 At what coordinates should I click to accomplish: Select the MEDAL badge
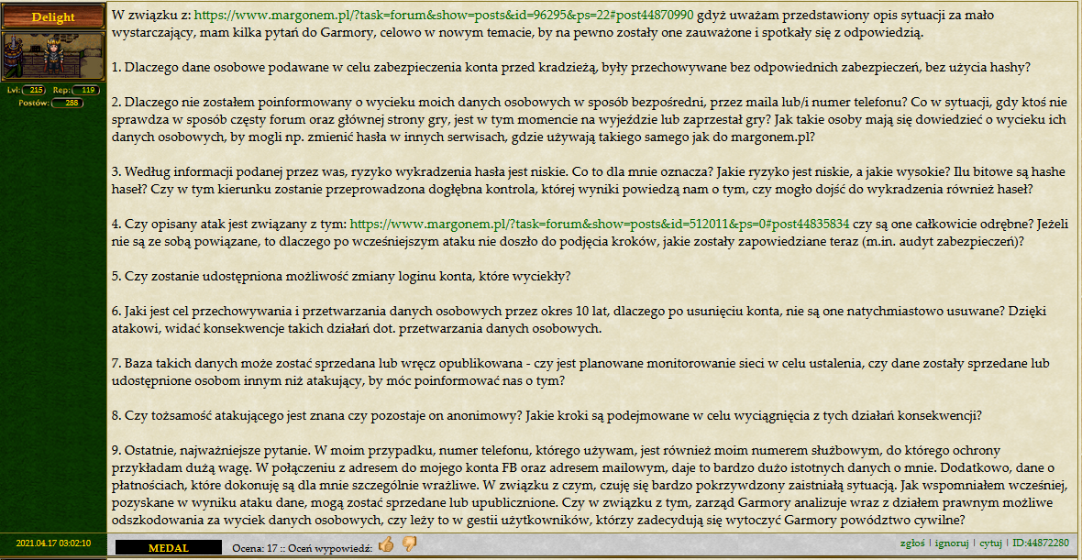169,547
